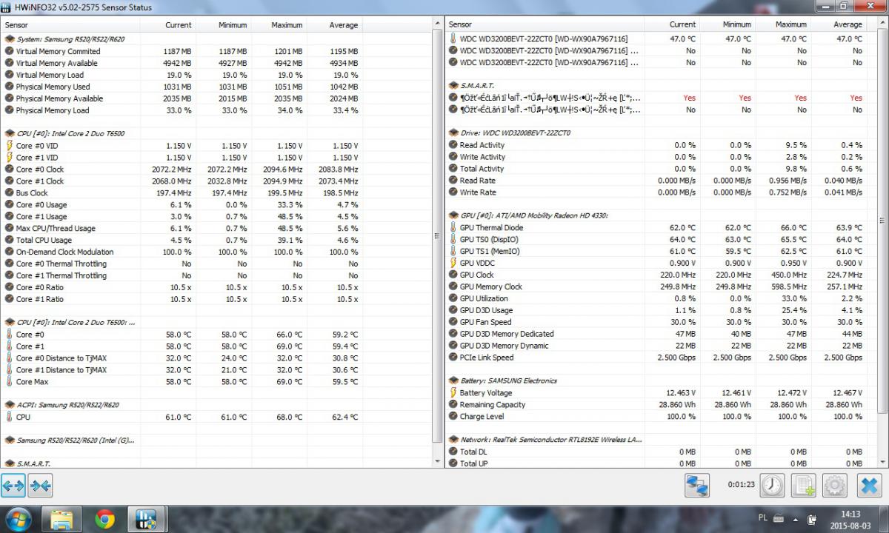Click the icon beside Read Activity
Viewport: 889px width, 533px height.
click(x=453, y=145)
